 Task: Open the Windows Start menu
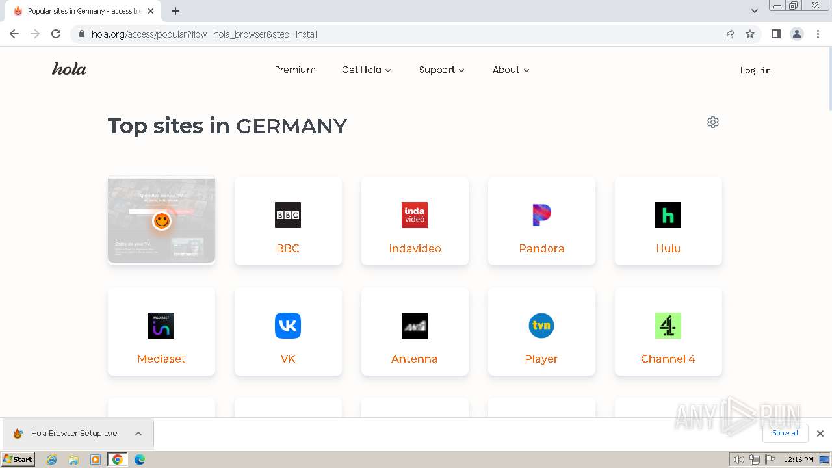click(18, 459)
